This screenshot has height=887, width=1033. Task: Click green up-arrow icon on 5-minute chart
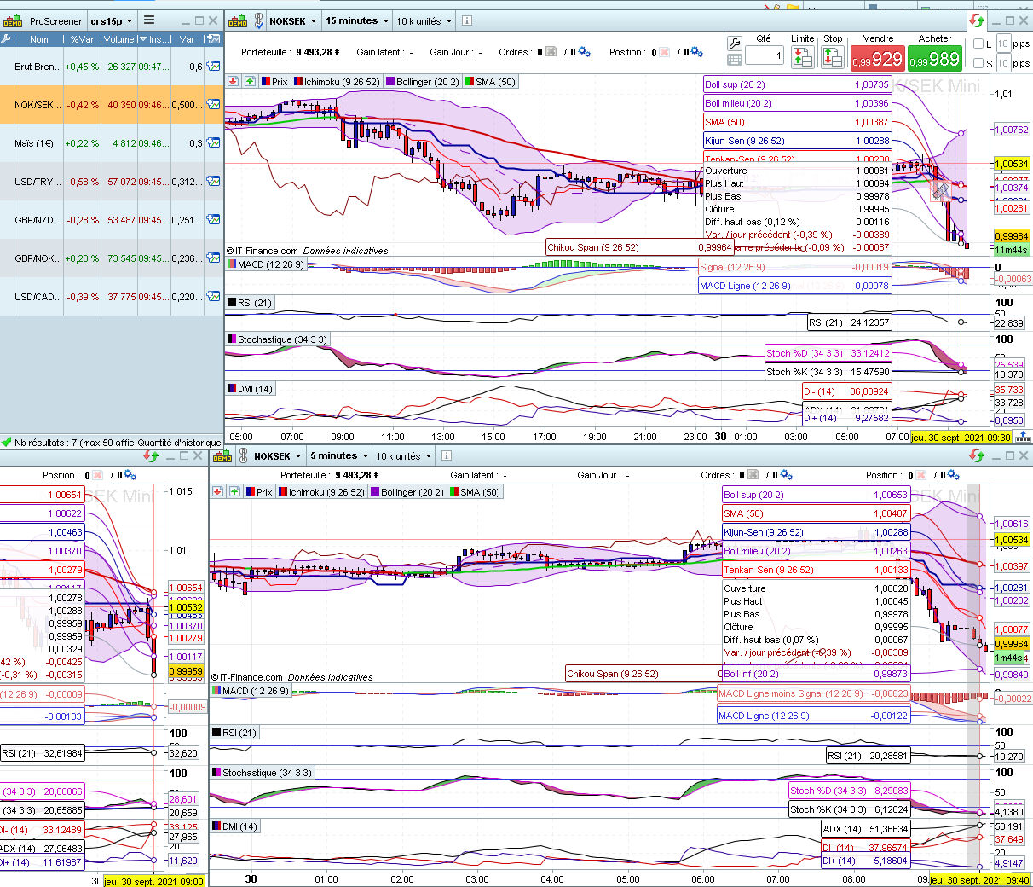click(x=234, y=492)
